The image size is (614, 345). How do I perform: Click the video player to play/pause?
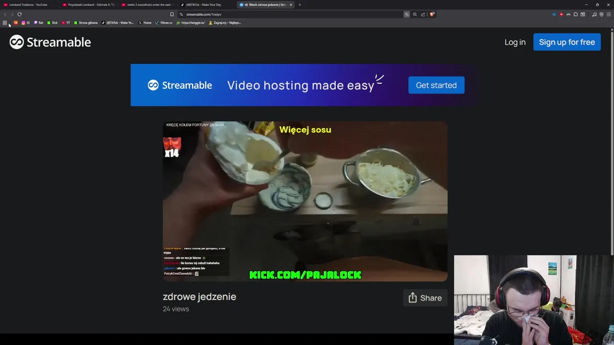click(x=305, y=201)
